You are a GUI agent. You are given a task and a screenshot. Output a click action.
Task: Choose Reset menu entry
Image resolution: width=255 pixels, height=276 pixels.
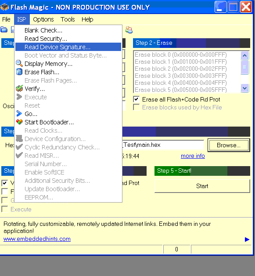point(68,105)
